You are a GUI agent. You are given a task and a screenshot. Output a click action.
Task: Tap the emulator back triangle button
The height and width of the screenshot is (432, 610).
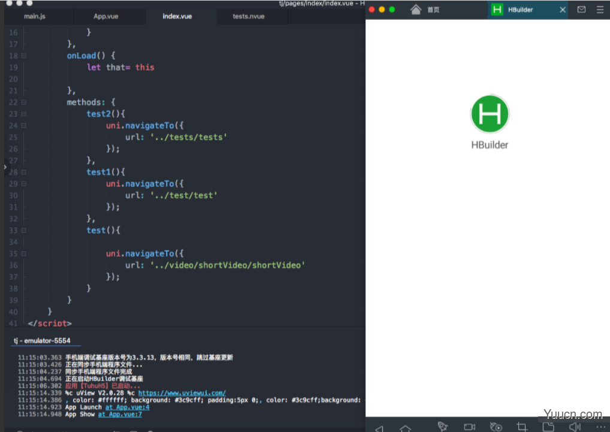click(x=379, y=428)
